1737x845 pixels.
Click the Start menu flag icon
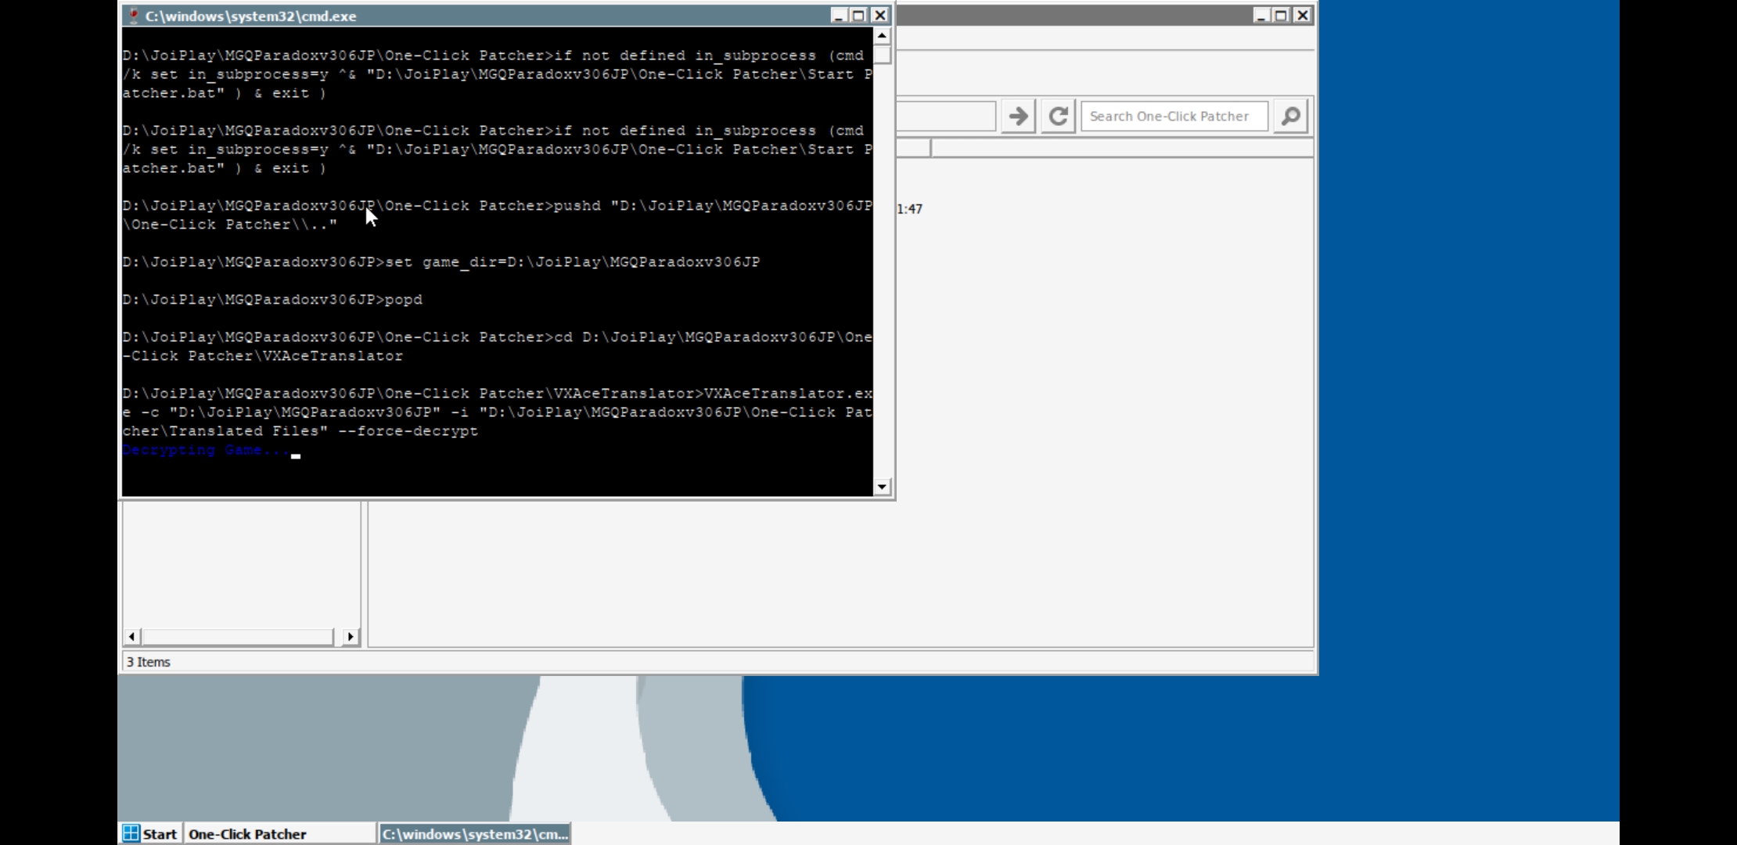(131, 833)
